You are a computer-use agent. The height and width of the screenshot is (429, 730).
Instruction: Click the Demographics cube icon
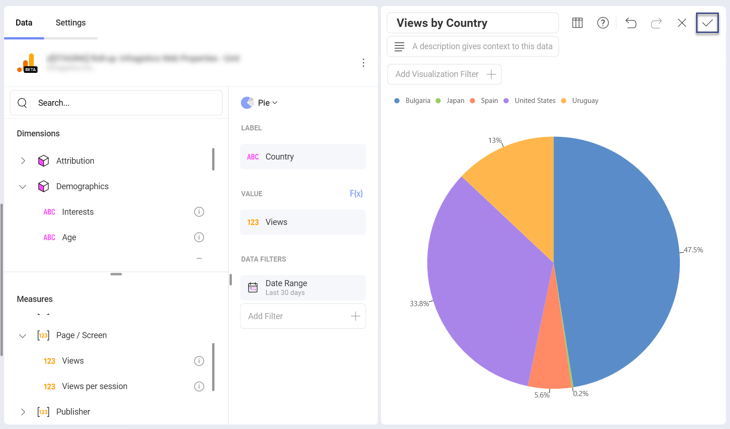(x=44, y=186)
